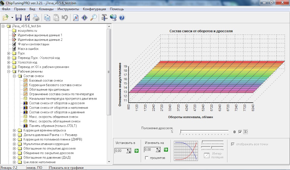Open help with the question mark icon
Viewport: 290px width, 170px height.
(x=122, y=18)
